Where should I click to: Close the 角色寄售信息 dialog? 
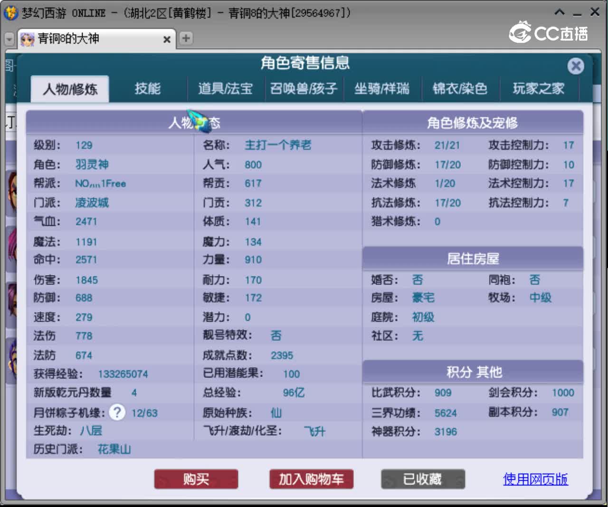(x=576, y=66)
